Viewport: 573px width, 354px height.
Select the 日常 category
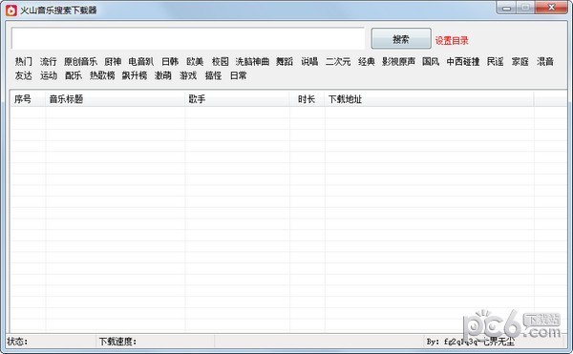[x=238, y=75]
